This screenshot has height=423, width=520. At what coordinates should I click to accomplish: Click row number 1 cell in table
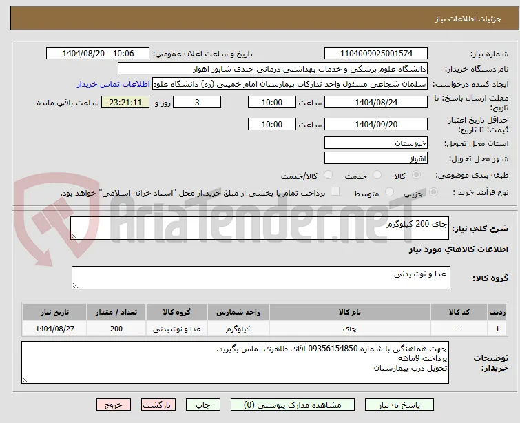(x=497, y=329)
